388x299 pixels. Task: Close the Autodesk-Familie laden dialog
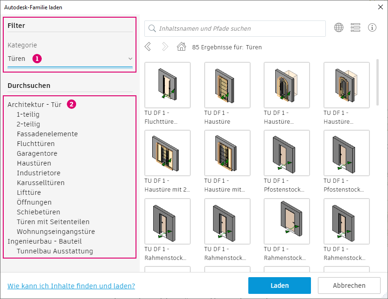pyautogui.click(x=380, y=7)
